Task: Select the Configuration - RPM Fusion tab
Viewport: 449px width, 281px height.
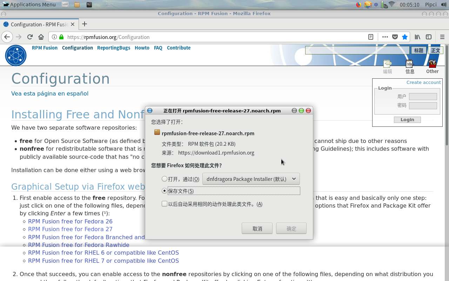Action: (39, 24)
